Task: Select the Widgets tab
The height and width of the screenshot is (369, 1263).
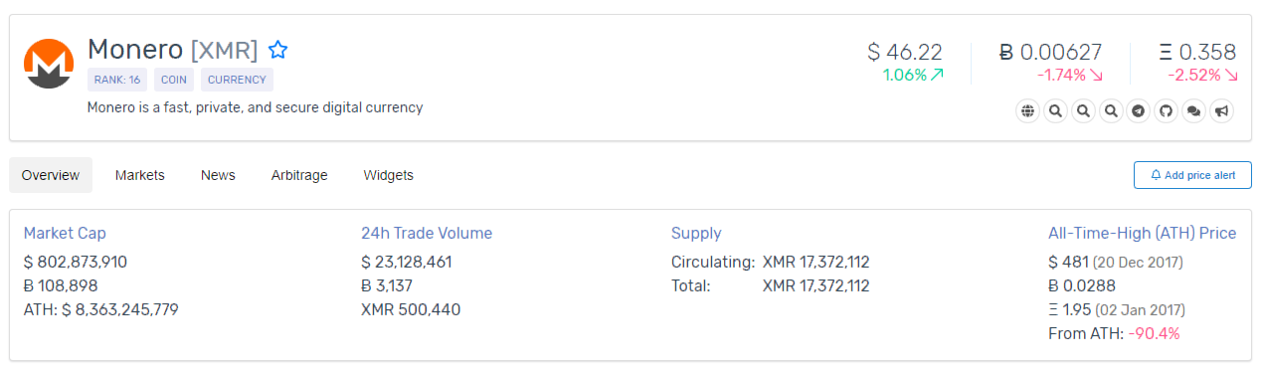Action: (x=389, y=175)
